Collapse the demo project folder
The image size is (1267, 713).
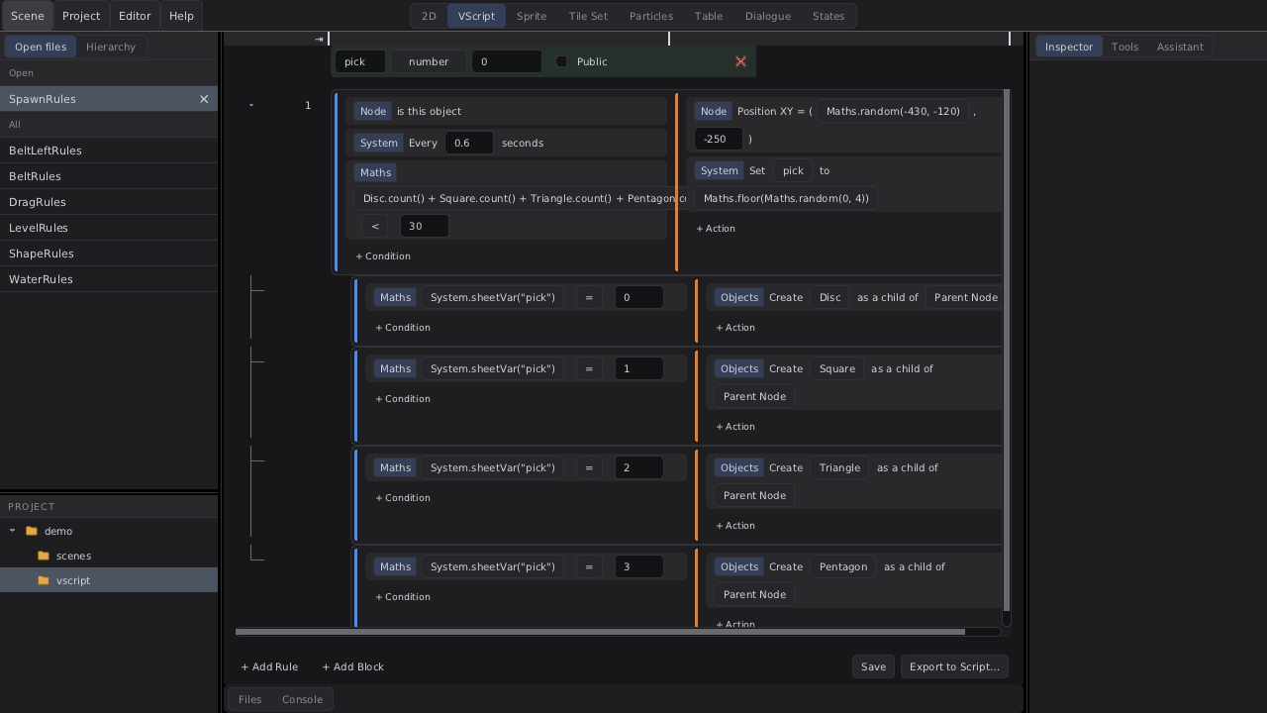click(x=13, y=531)
